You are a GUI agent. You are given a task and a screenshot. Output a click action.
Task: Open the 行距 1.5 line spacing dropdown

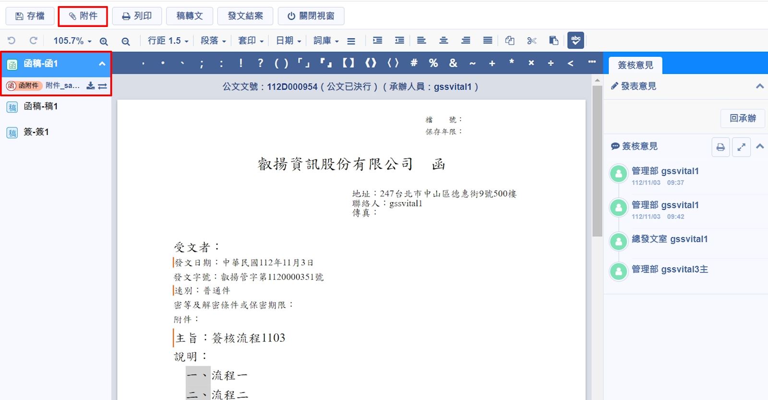click(x=168, y=41)
